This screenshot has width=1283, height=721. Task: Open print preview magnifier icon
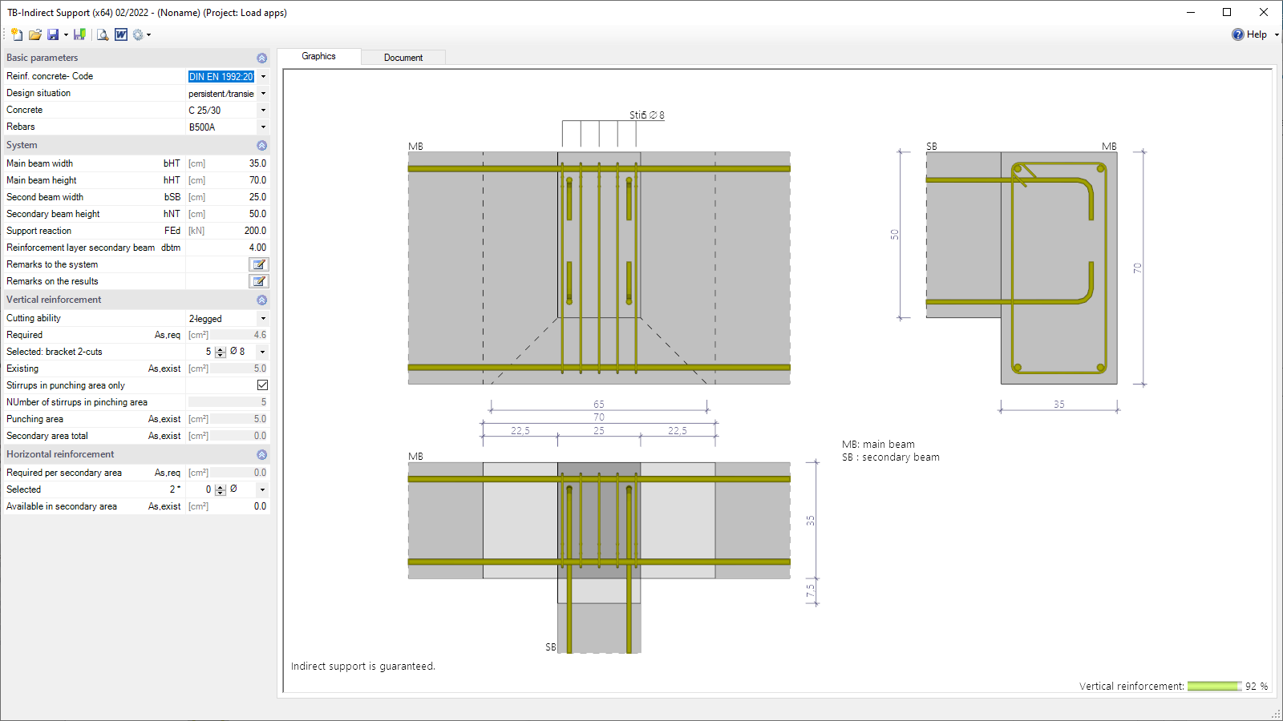point(103,34)
